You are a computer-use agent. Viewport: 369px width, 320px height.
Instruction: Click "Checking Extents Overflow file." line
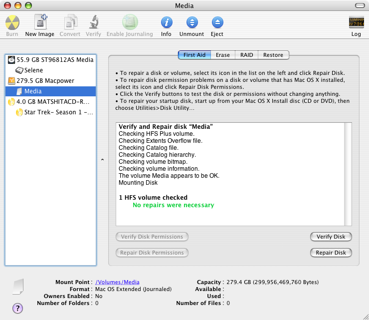161,141
